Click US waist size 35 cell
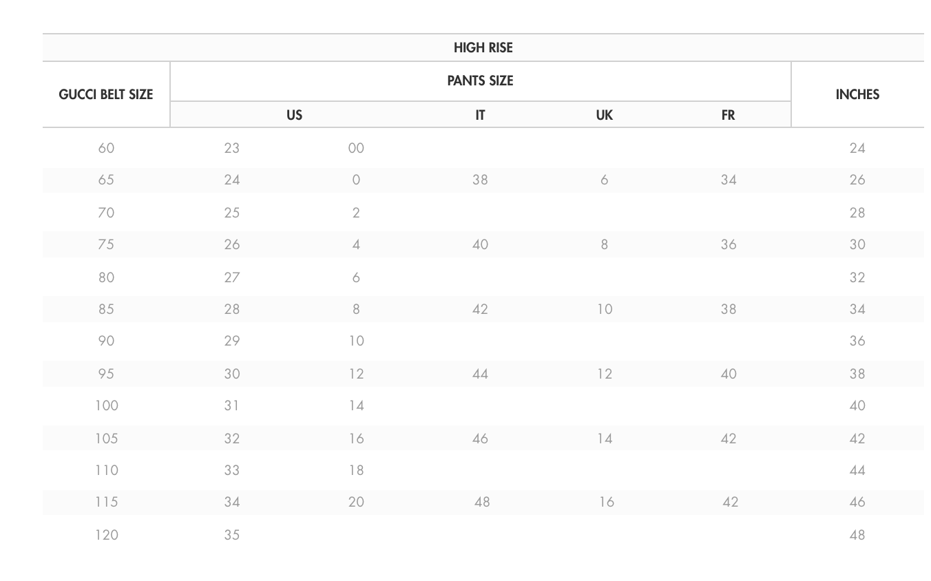Image resolution: width=931 pixels, height=581 pixels. [x=232, y=535]
